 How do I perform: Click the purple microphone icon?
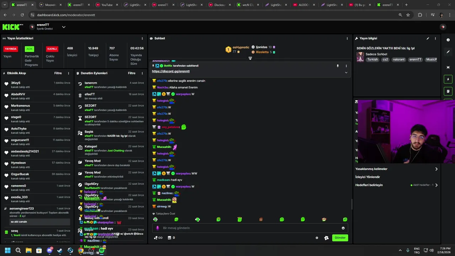pyautogui.click(x=158, y=228)
